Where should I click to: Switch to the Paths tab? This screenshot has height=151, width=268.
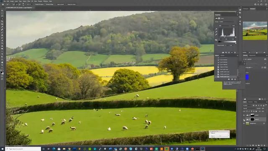click(256, 102)
